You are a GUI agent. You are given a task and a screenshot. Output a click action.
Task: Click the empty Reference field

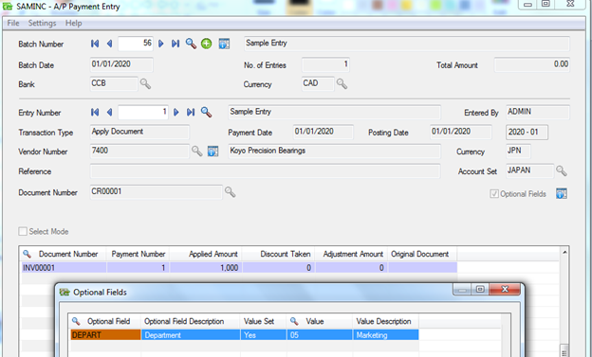point(265,171)
